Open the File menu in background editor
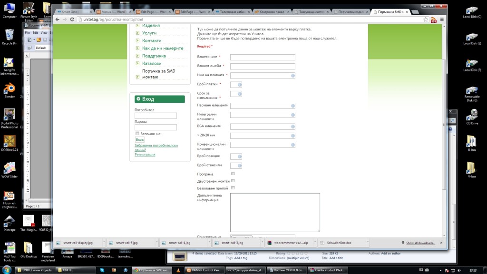The image size is (487, 274). tap(27, 33)
